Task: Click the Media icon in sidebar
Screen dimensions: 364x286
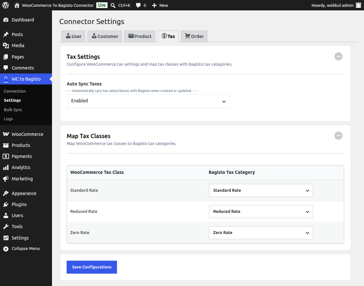Action: click(6, 45)
